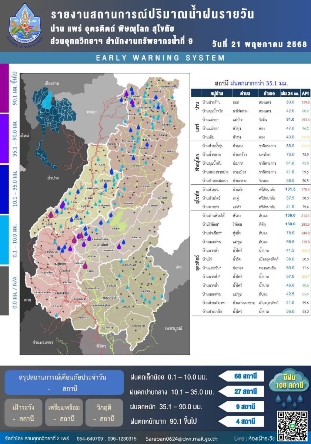Viewport: 311px width, 444px height.
Task: Click the 4 สถานี heavy rain badge
Action: click(x=243, y=421)
